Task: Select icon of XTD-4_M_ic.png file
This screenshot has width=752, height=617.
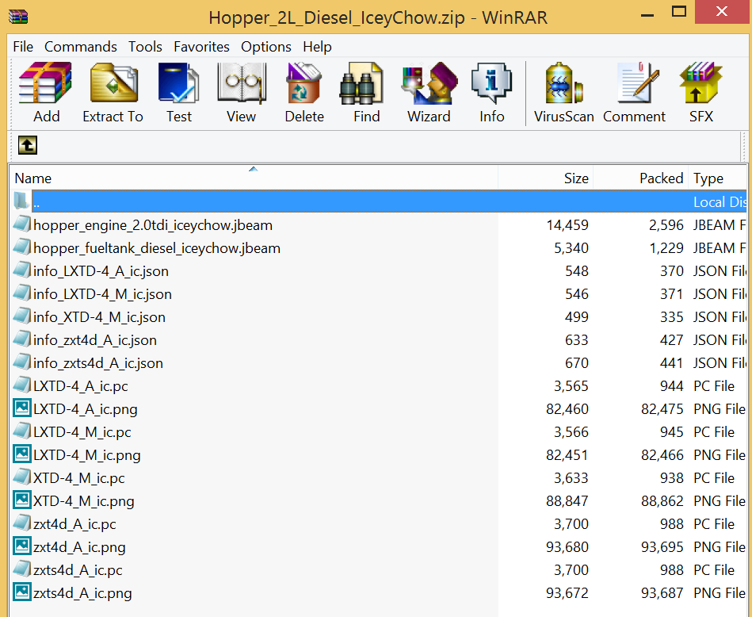Action: click(x=21, y=500)
